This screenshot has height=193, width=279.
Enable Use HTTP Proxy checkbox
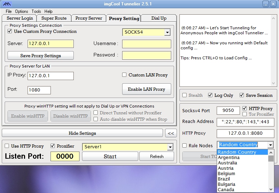7,146
